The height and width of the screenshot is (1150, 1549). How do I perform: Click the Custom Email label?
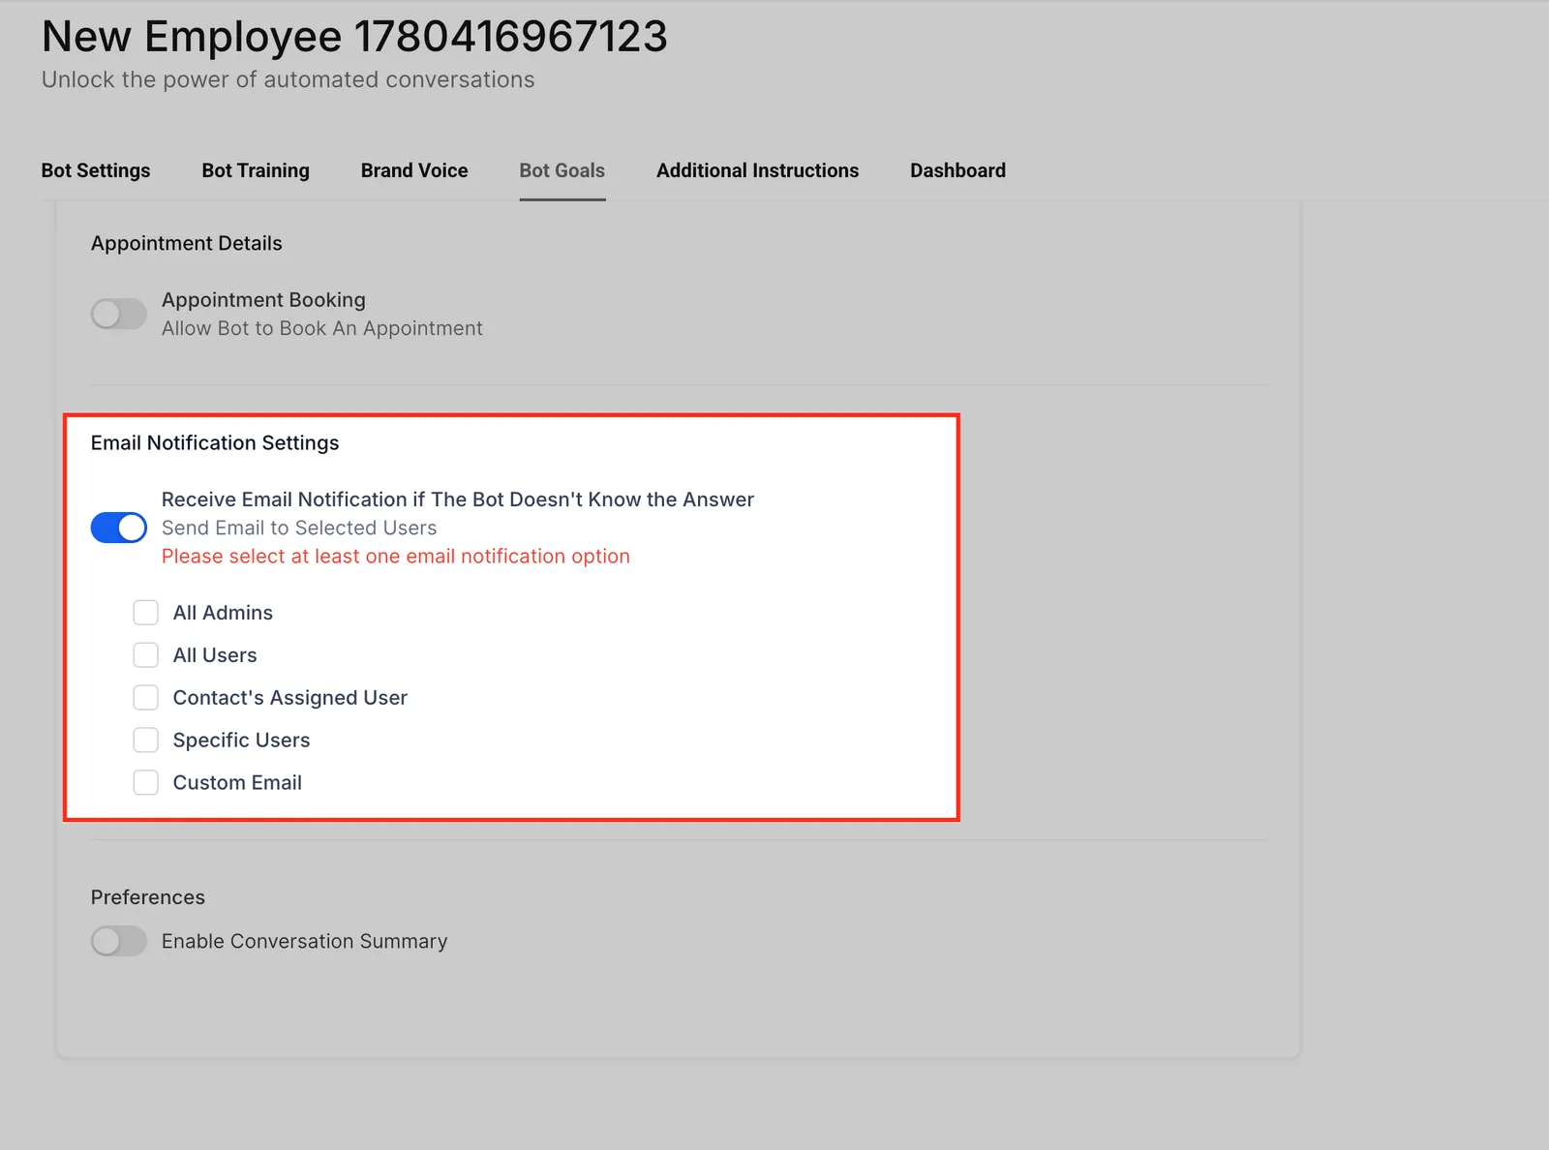point(237,782)
